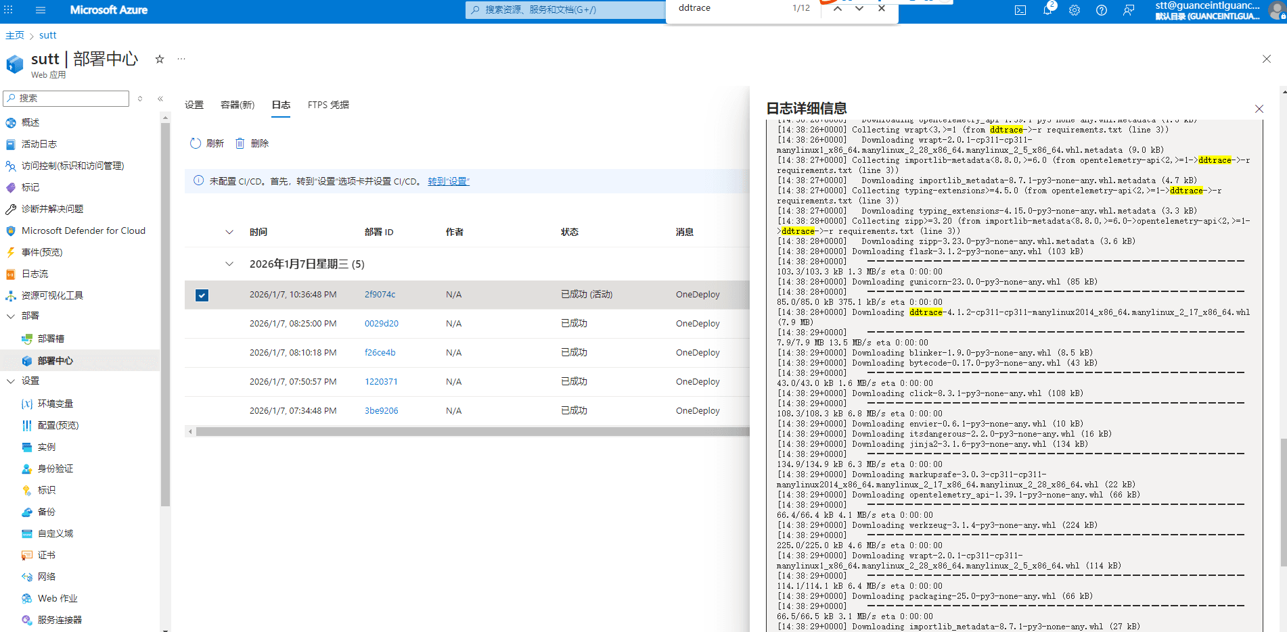Screen dimensions: 1287x632
Task: Click the Cloud Shell icon in header
Action: pyautogui.click(x=1020, y=10)
